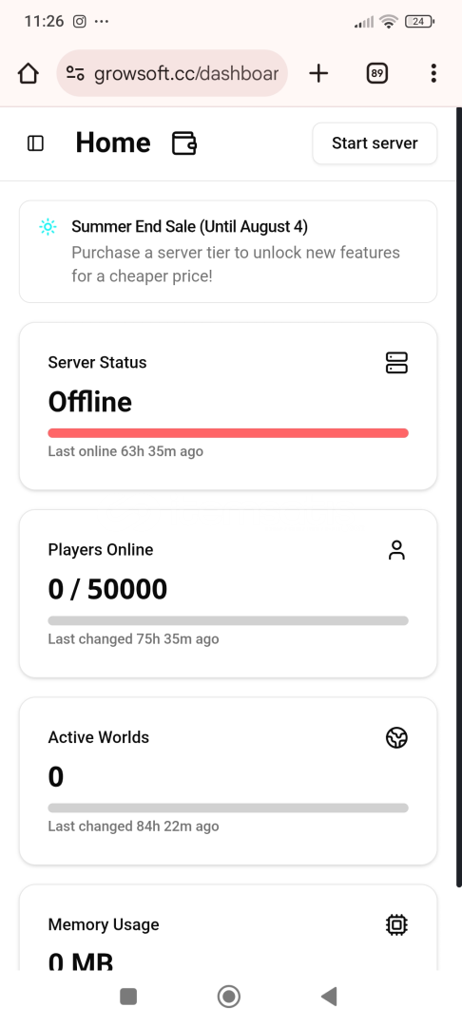Click the red Offline status bar

(228, 433)
